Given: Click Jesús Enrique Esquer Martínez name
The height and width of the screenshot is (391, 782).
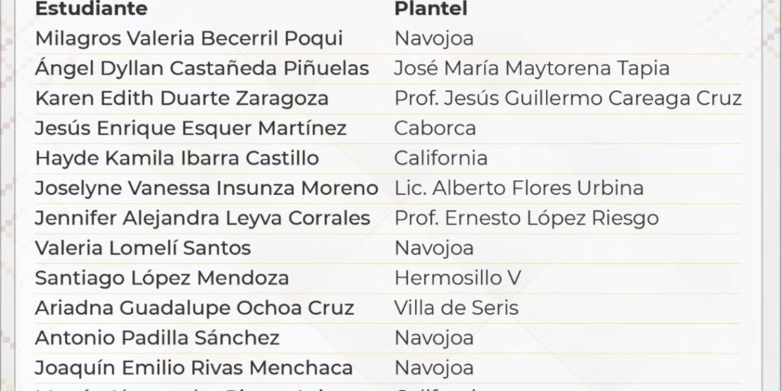Looking at the screenshot, I should [x=191, y=128].
